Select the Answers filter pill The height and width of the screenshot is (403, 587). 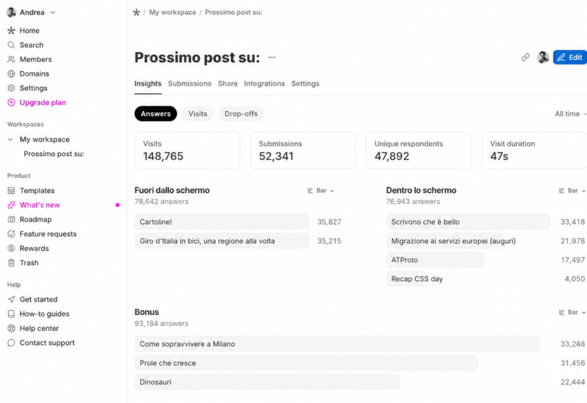pos(156,114)
